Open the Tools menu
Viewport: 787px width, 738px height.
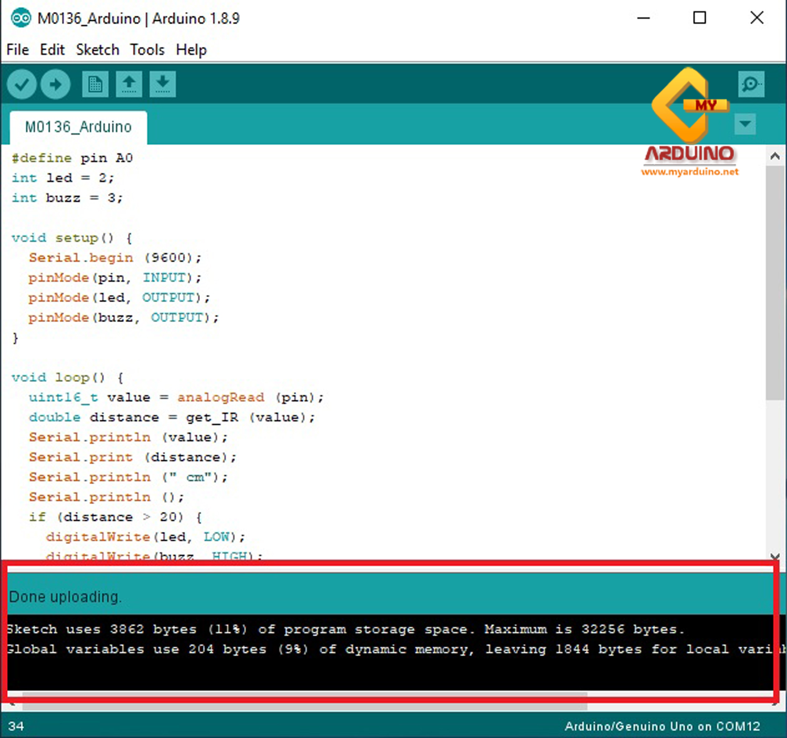click(147, 50)
